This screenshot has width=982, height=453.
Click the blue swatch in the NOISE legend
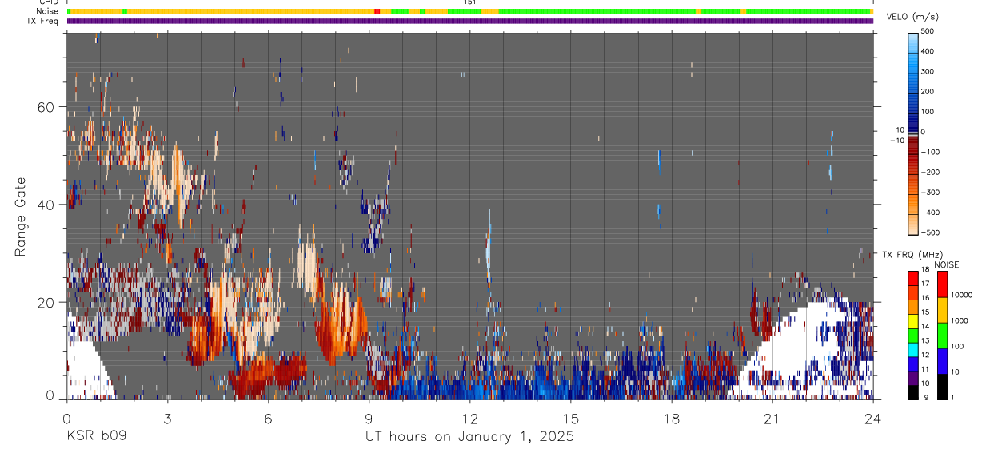coord(942,360)
